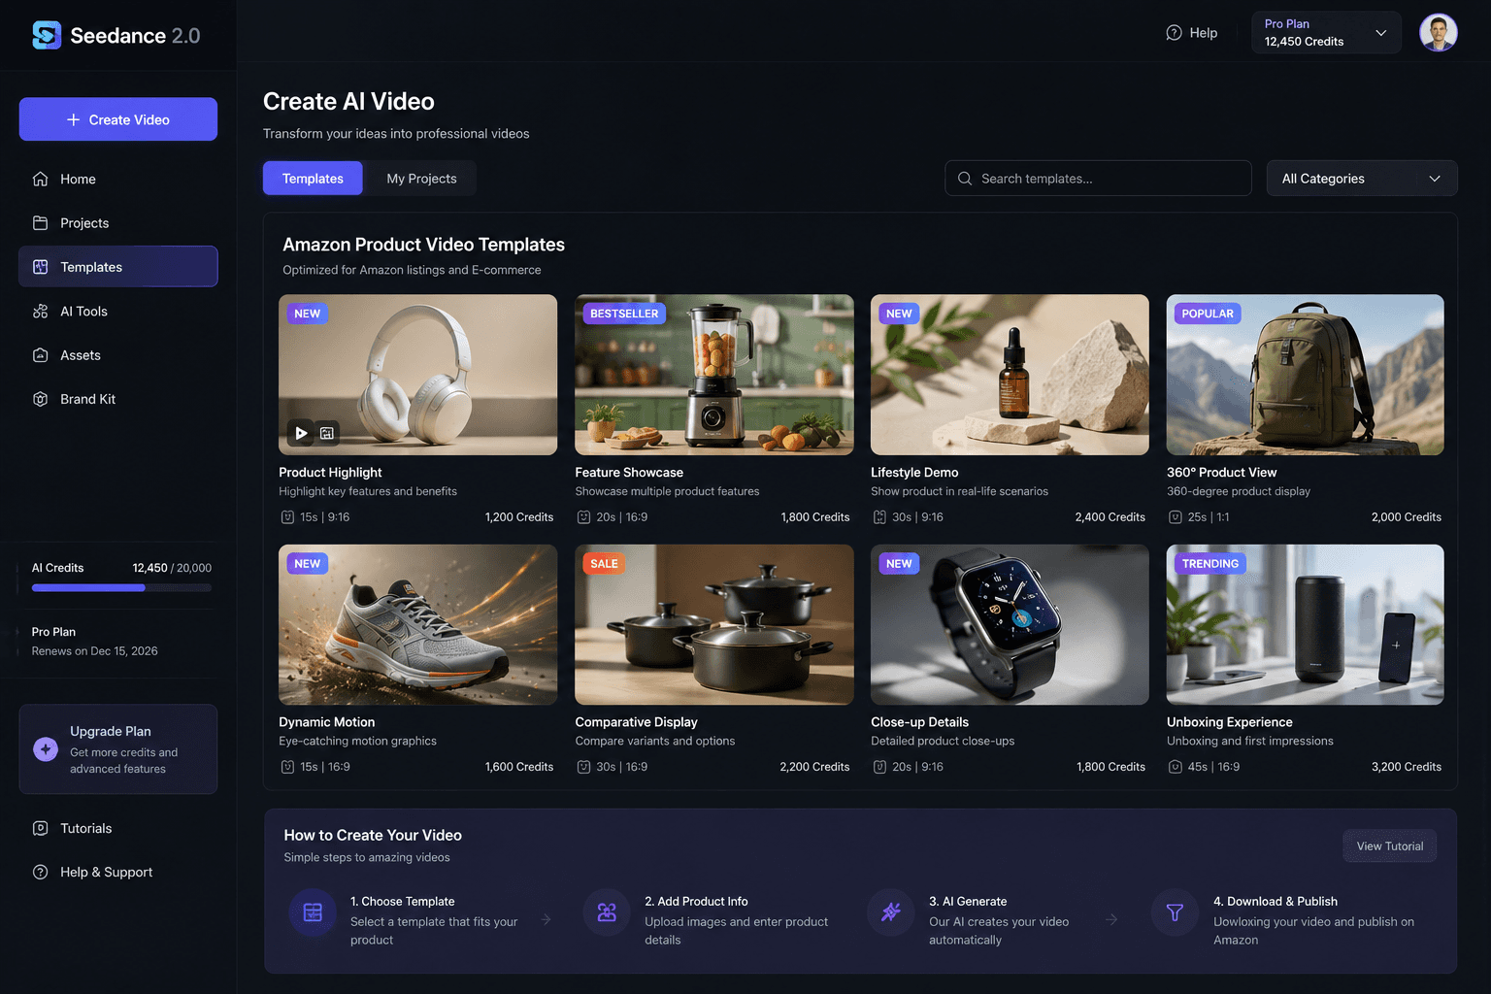Click the Help link in header
Screen dimensions: 1491x994
point(1192,33)
